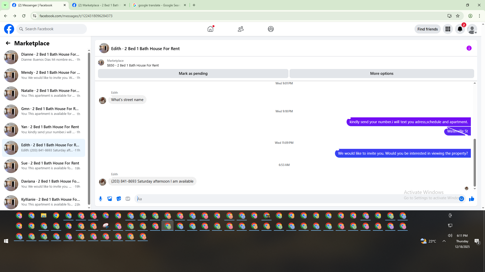The image size is (485, 272).
Task: Focus the Search Facebook field
Action: pos(52,29)
